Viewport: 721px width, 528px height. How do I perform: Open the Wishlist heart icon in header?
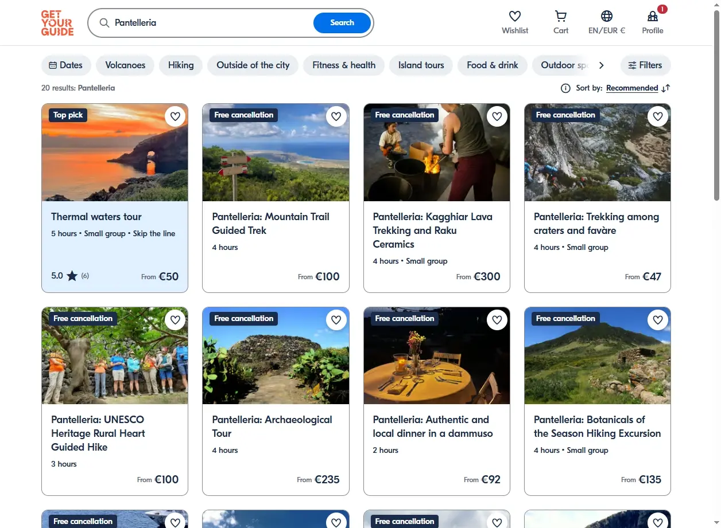point(515,16)
